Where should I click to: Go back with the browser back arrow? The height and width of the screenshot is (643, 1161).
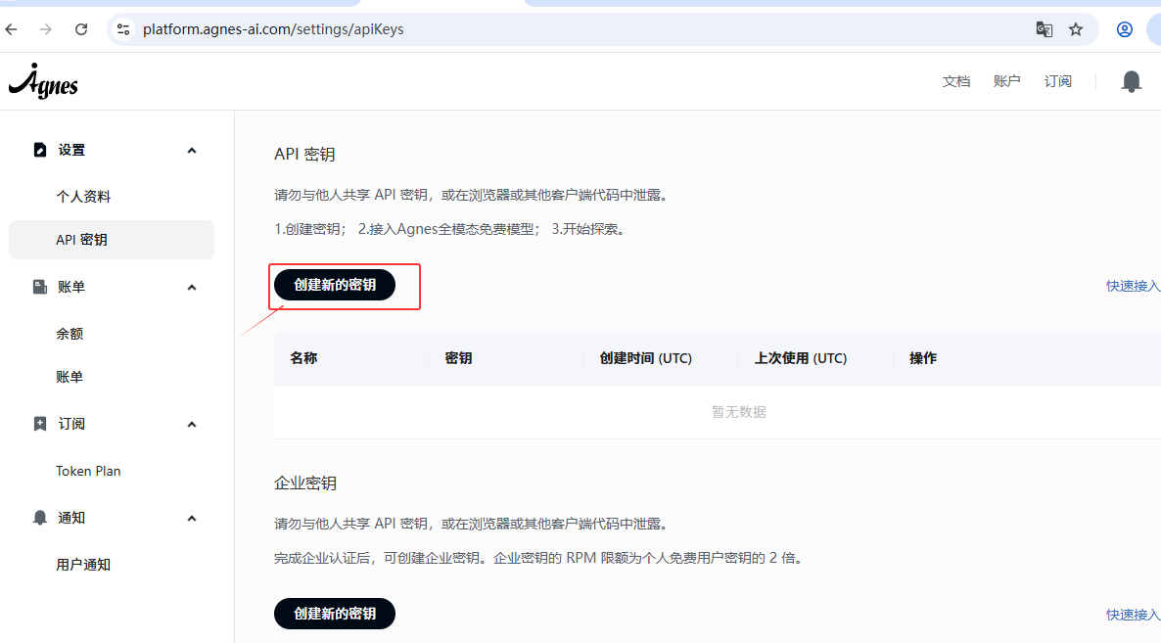tap(11, 29)
